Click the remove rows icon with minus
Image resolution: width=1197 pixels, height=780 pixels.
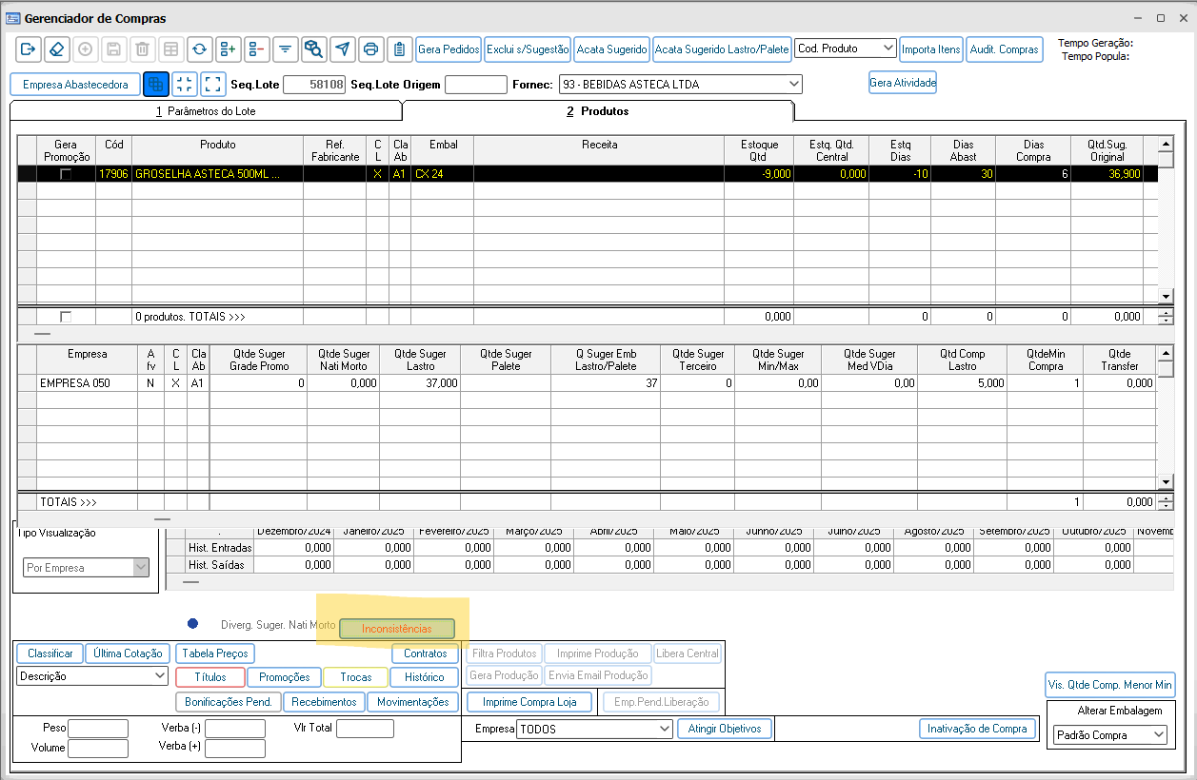pyautogui.click(x=256, y=49)
